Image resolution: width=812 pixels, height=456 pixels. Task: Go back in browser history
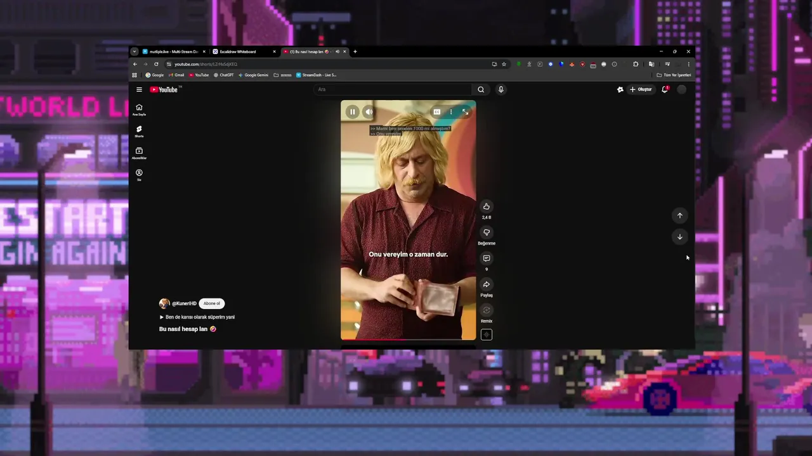coord(134,64)
